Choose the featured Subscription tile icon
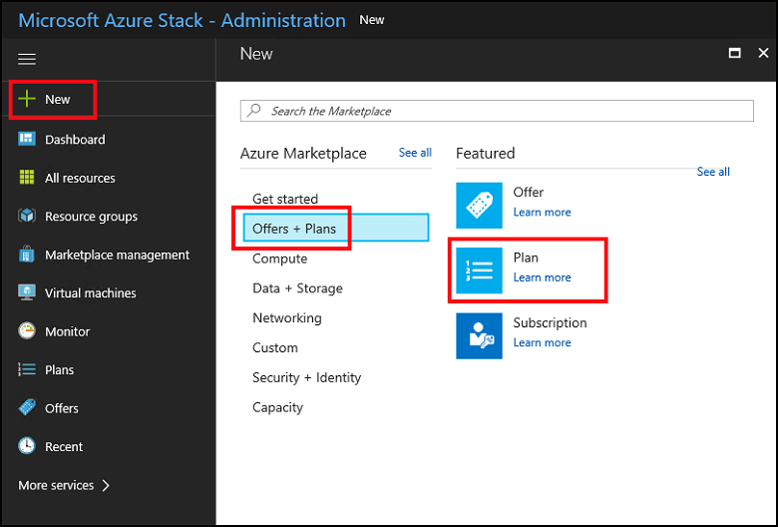 [479, 335]
